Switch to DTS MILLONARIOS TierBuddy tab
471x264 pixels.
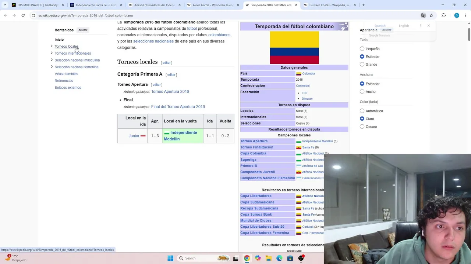[37, 5]
